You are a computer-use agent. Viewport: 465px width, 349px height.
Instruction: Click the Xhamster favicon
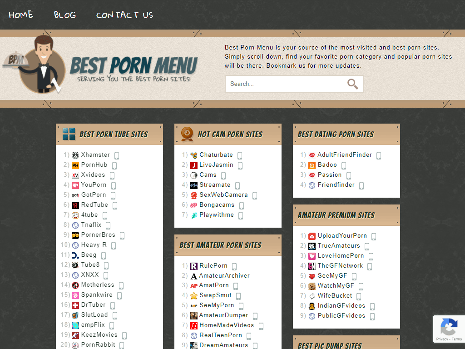(x=75, y=155)
